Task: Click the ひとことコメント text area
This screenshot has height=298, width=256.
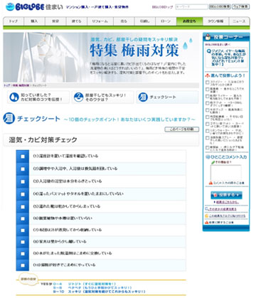Action: (226, 173)
